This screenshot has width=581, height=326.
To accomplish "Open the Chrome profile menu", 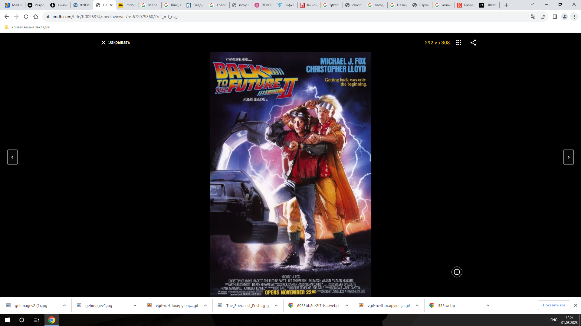I will pyautogui.click(x=565, y=17).
